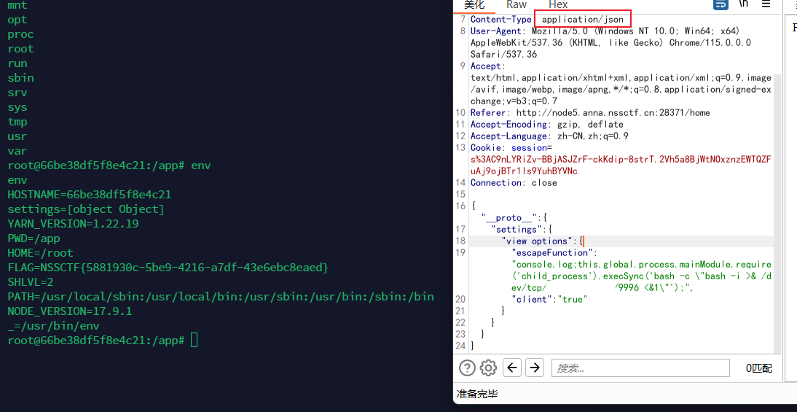The width and height of the screenshot is (797, 412).
Task: Click the 'root' directory entry in terminal
Action: (21, 49)
